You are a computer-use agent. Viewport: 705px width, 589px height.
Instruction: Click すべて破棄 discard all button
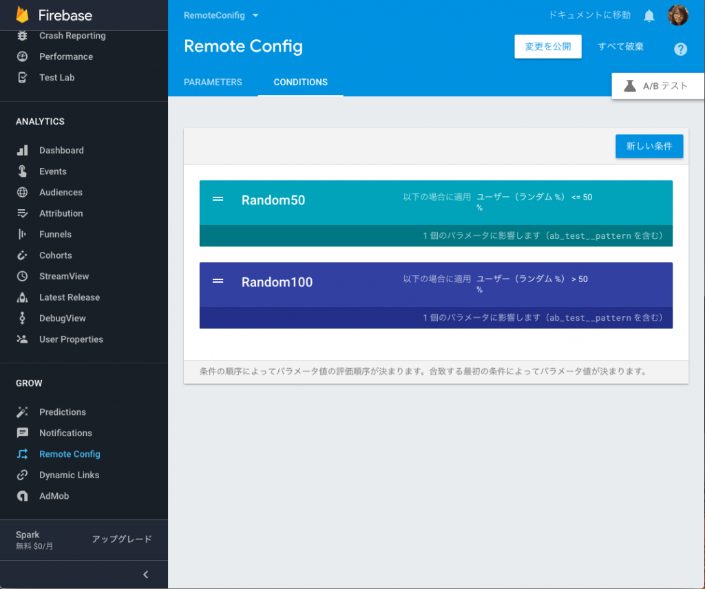620,47
